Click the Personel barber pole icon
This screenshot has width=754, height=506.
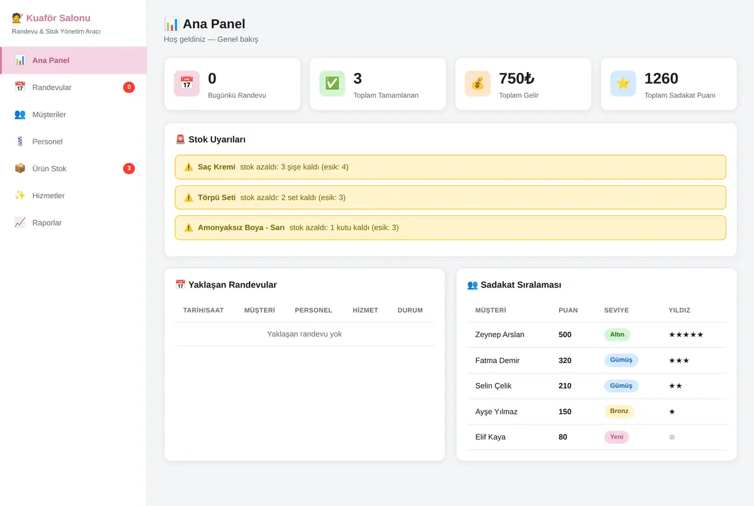(x=20, y=141)
